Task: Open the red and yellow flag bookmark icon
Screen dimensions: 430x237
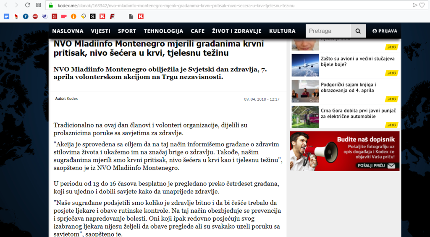Action: pos(16,16)
